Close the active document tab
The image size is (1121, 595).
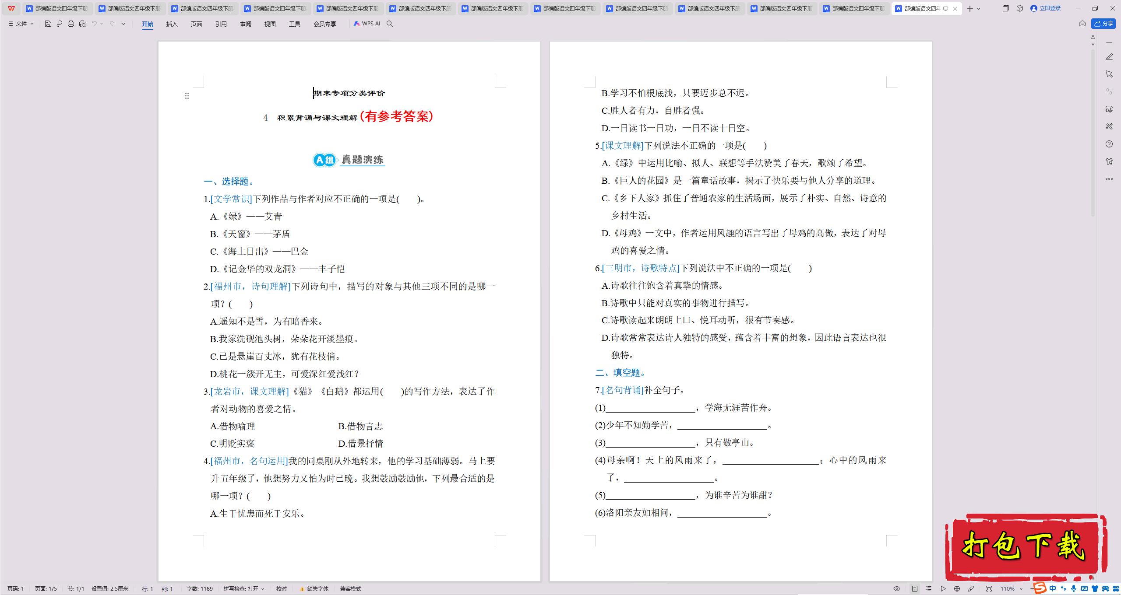click(955, 9)
